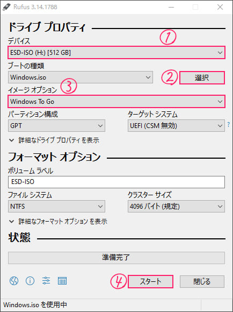Screen dimensions: 233x312
Task: Close the Rufus window
Action: (x=220, y=7)
